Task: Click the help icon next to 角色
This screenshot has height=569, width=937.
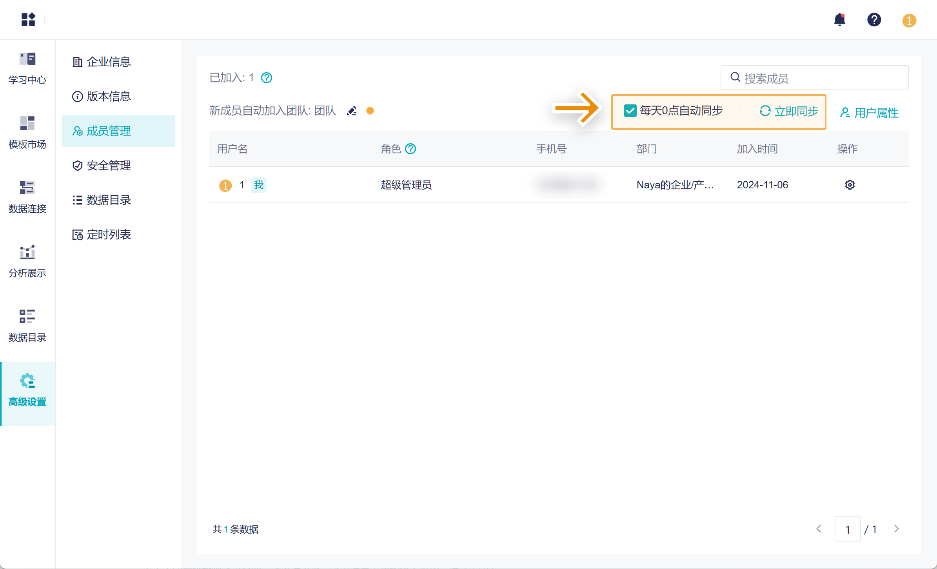Action: (x=410, y=149)
